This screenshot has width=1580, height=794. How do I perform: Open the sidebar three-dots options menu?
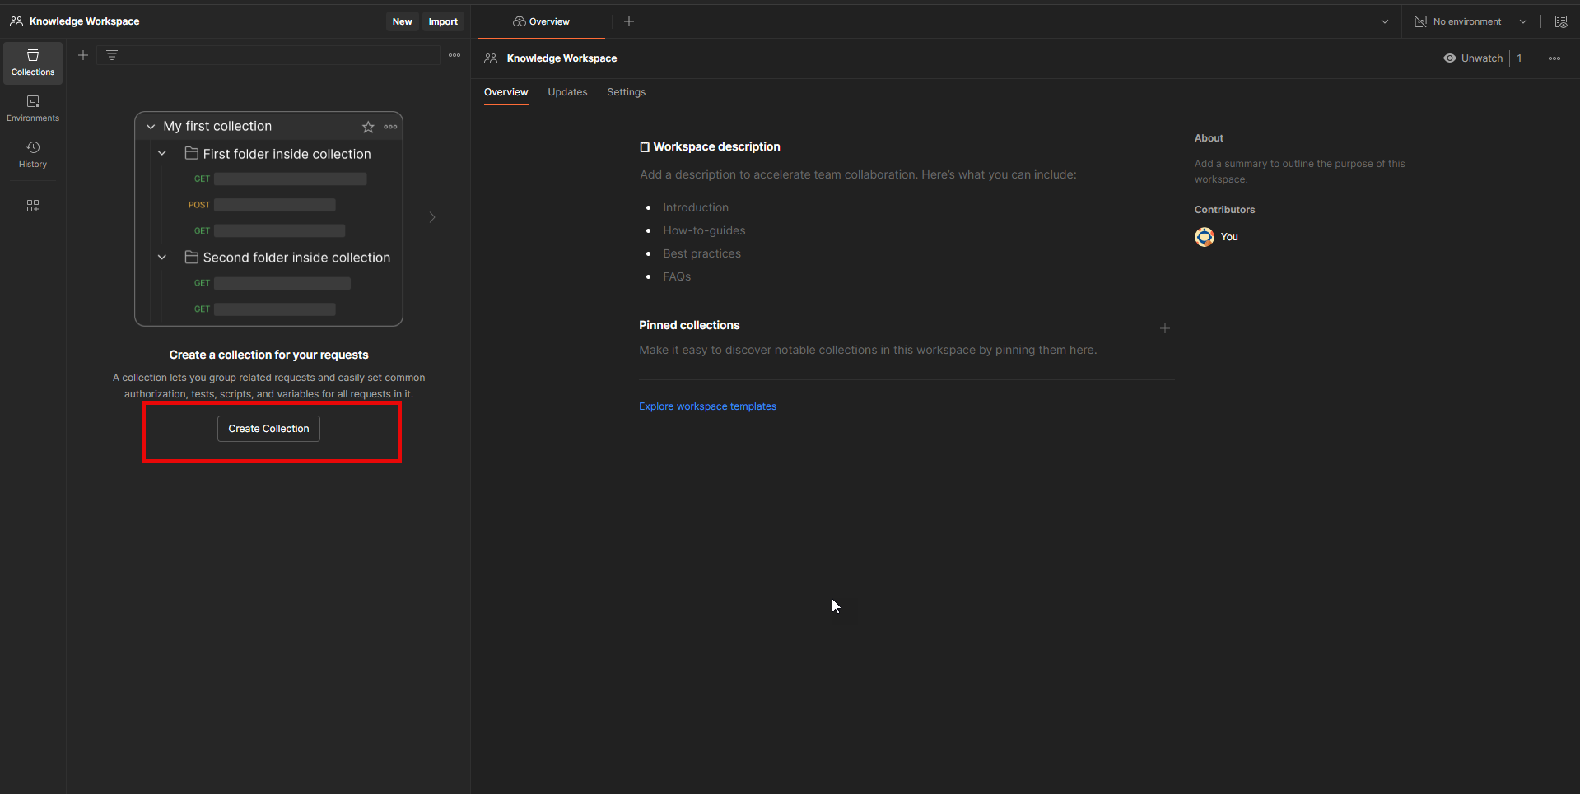pos(454,55)
